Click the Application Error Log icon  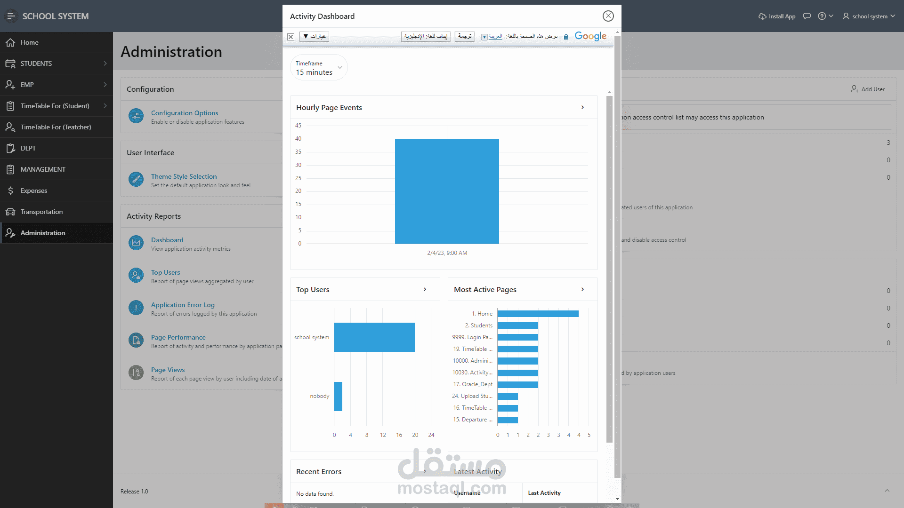(x=136, y=308)
